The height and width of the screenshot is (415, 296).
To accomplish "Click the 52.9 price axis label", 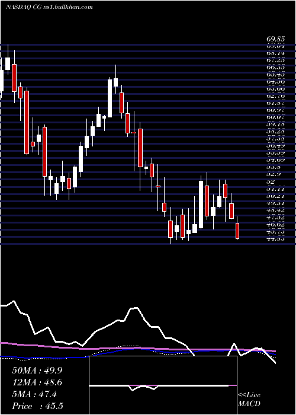I will coord(274,175).
